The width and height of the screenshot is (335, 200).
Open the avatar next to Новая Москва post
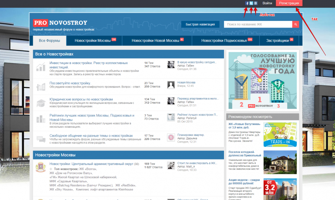[171, 85]
